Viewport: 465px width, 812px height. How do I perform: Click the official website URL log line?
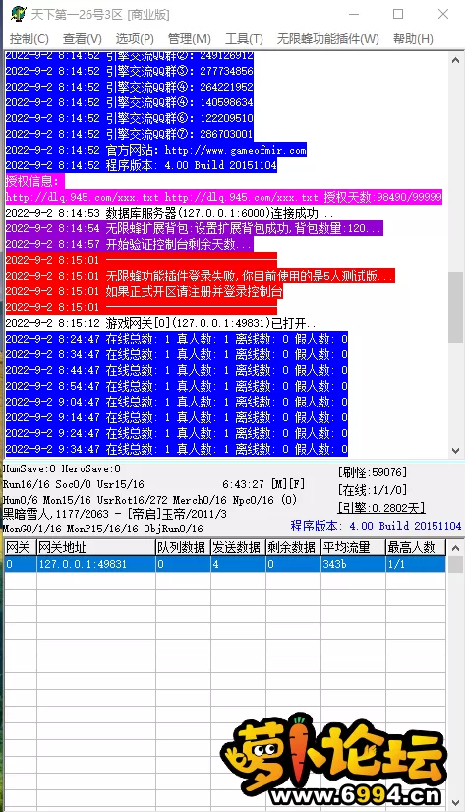click(155, 150)
